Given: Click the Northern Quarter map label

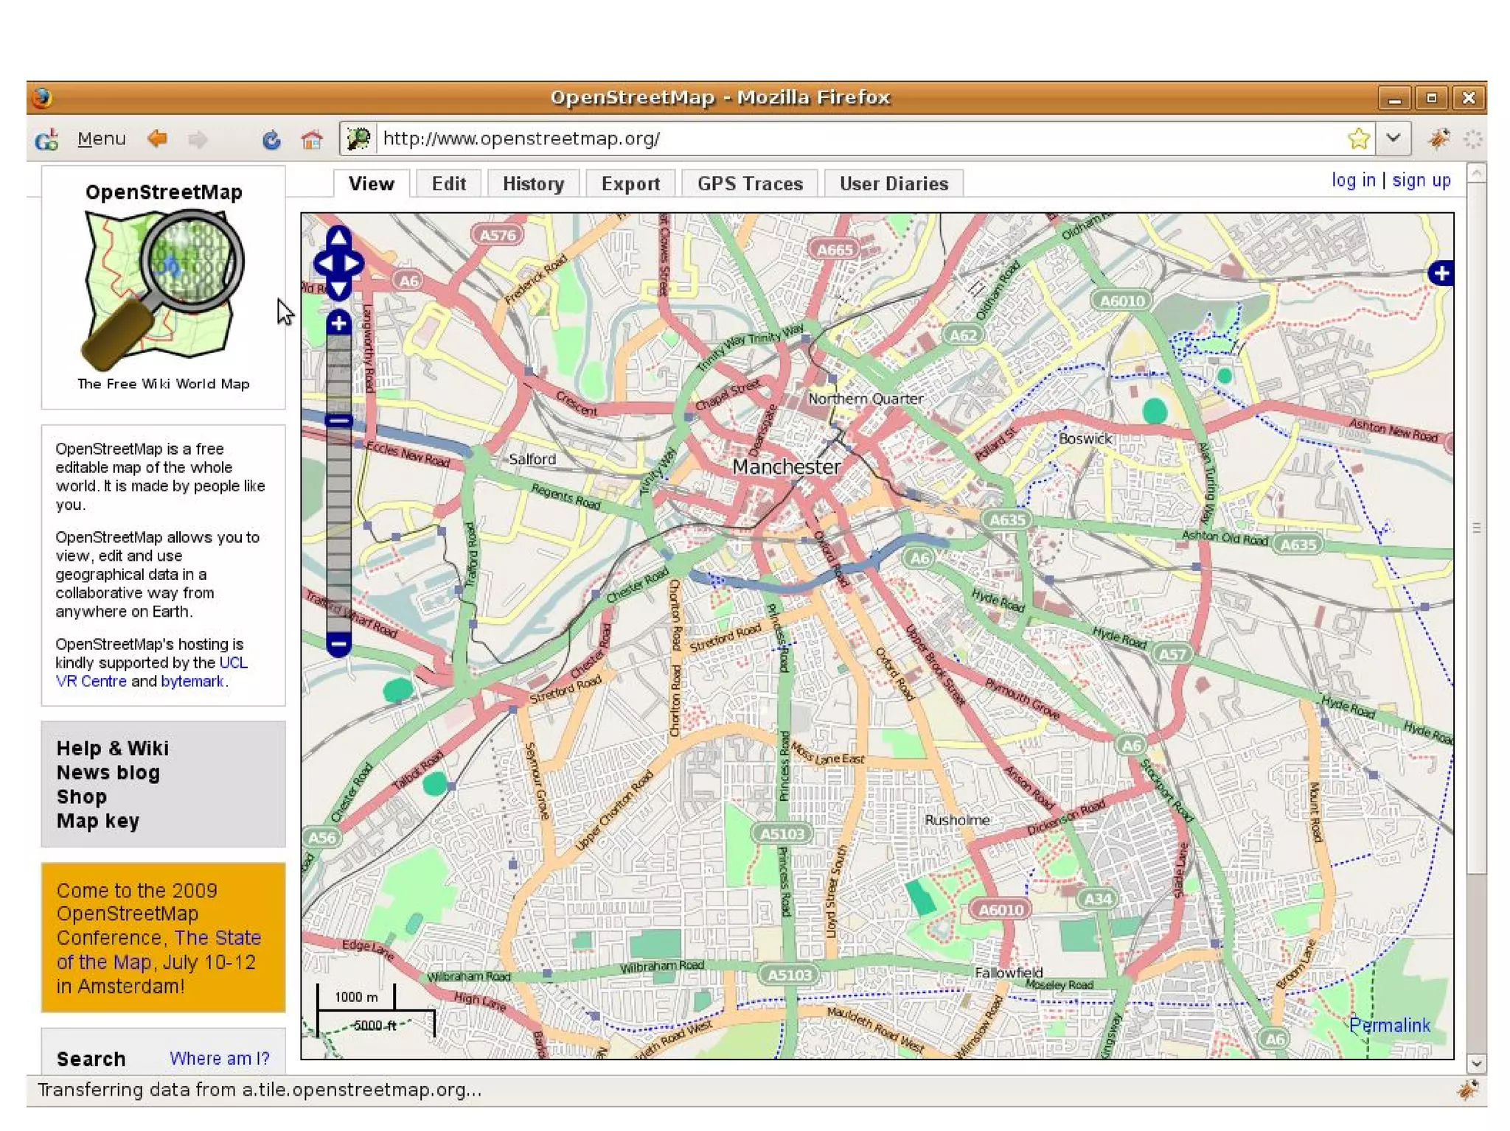Looking at the screenshot, I should coord(866,399).
